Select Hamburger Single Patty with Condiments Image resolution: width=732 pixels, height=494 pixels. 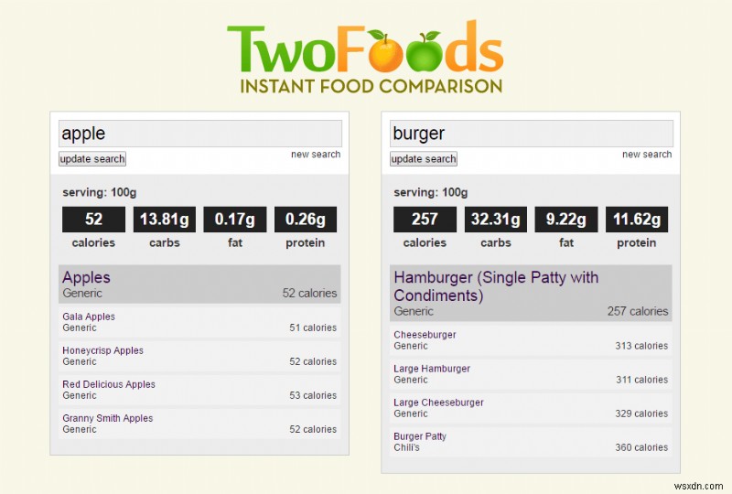coord(531,294)
